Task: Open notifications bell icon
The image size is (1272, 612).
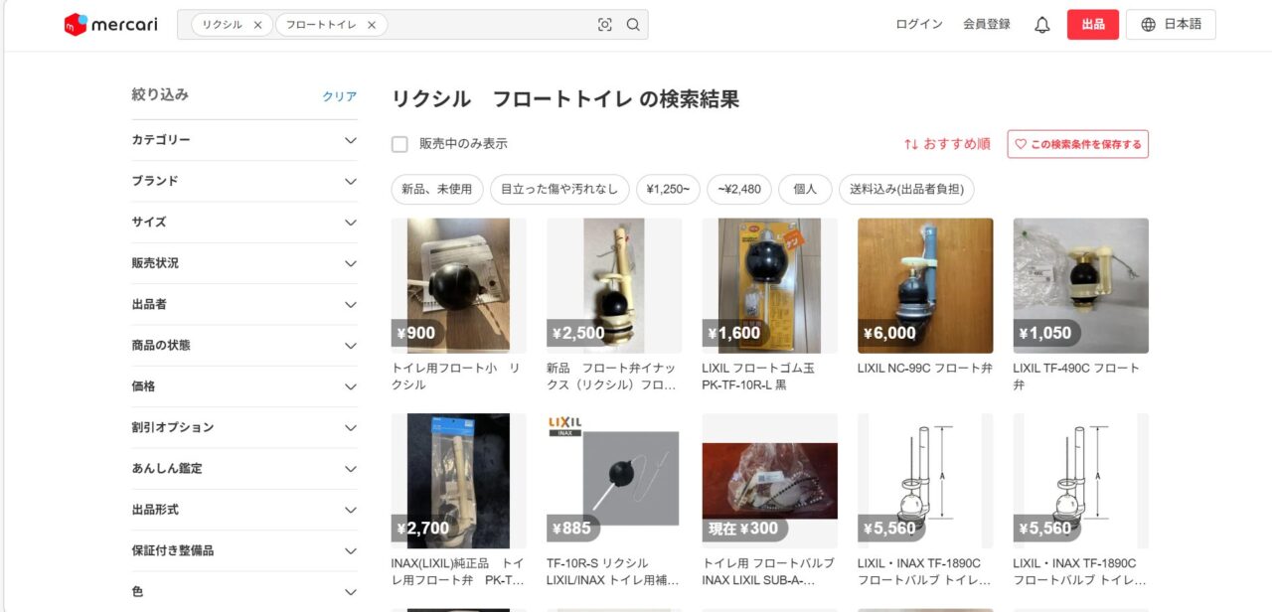Action: (1041, 25)
